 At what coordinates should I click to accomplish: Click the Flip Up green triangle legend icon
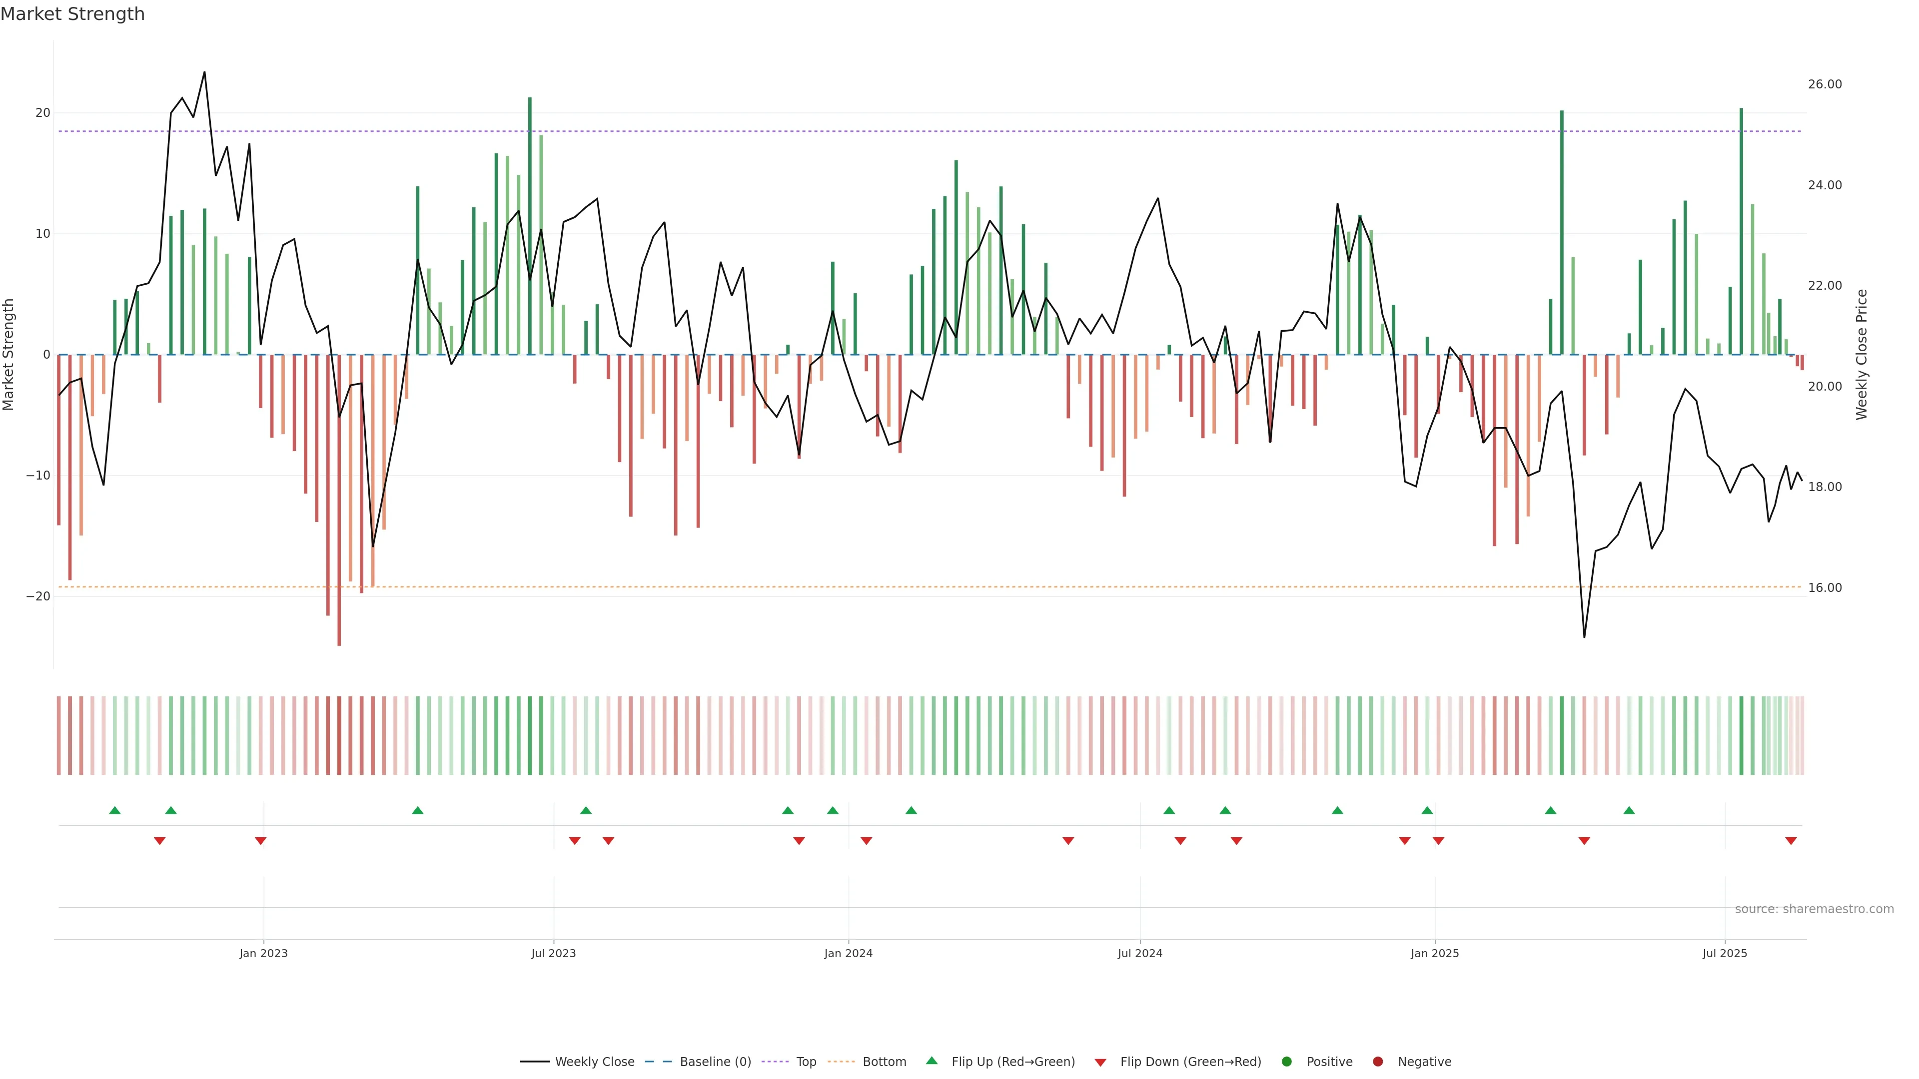coord(931,1061)
